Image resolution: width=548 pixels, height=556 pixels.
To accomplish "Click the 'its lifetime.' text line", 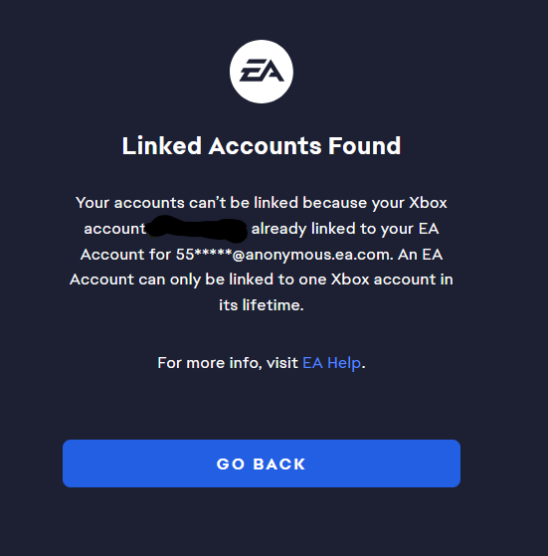I will coord(262,305).
